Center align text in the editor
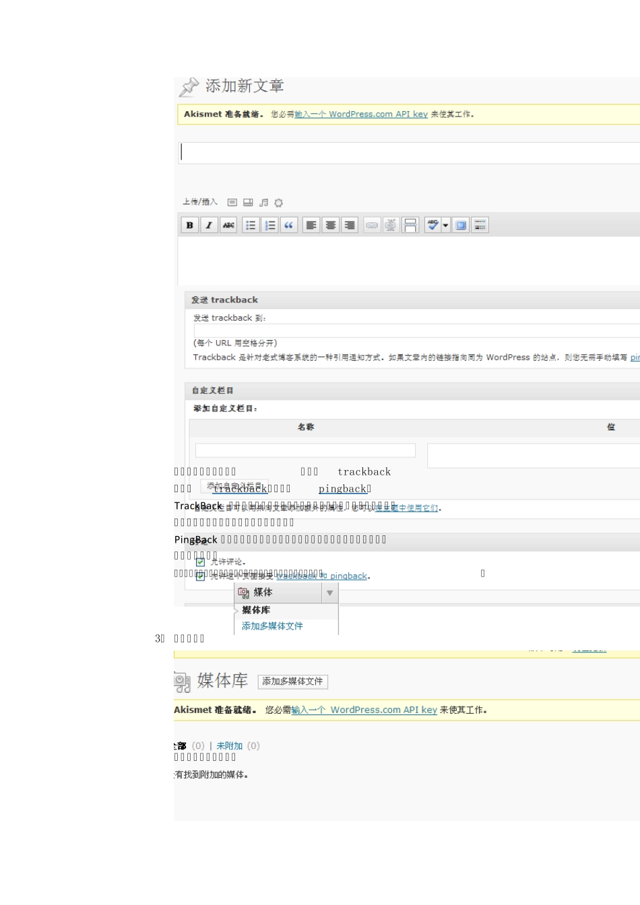This screenshot has width=640, height=905. (330, 226)
